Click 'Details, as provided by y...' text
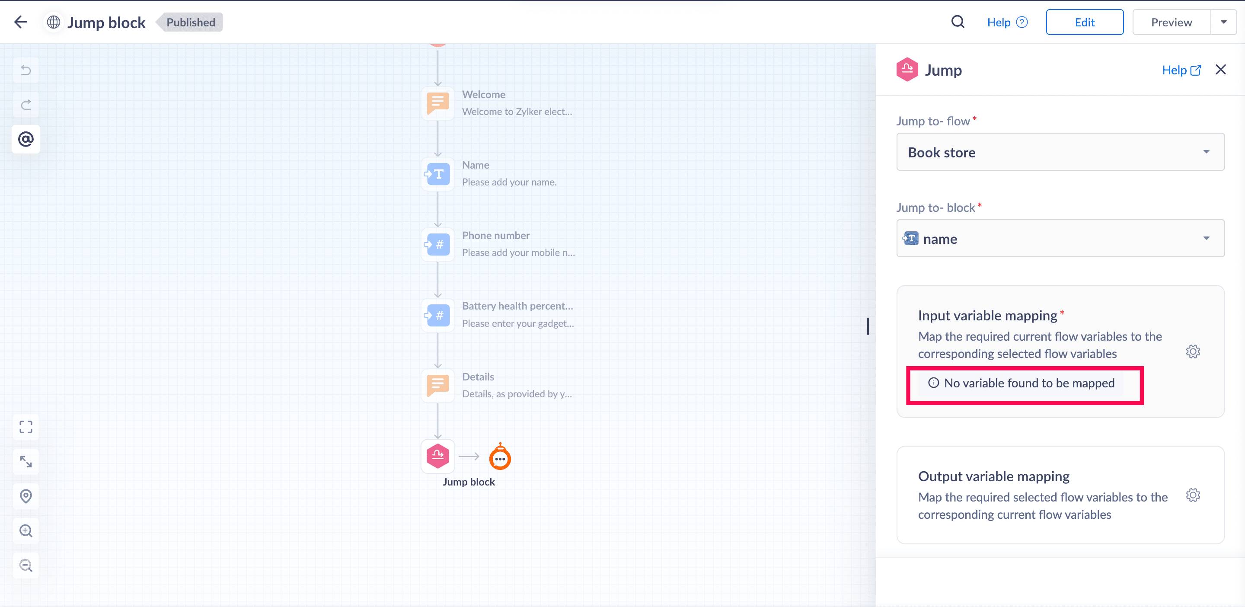This screenshot has height=607, width=1245. [517, 394]
